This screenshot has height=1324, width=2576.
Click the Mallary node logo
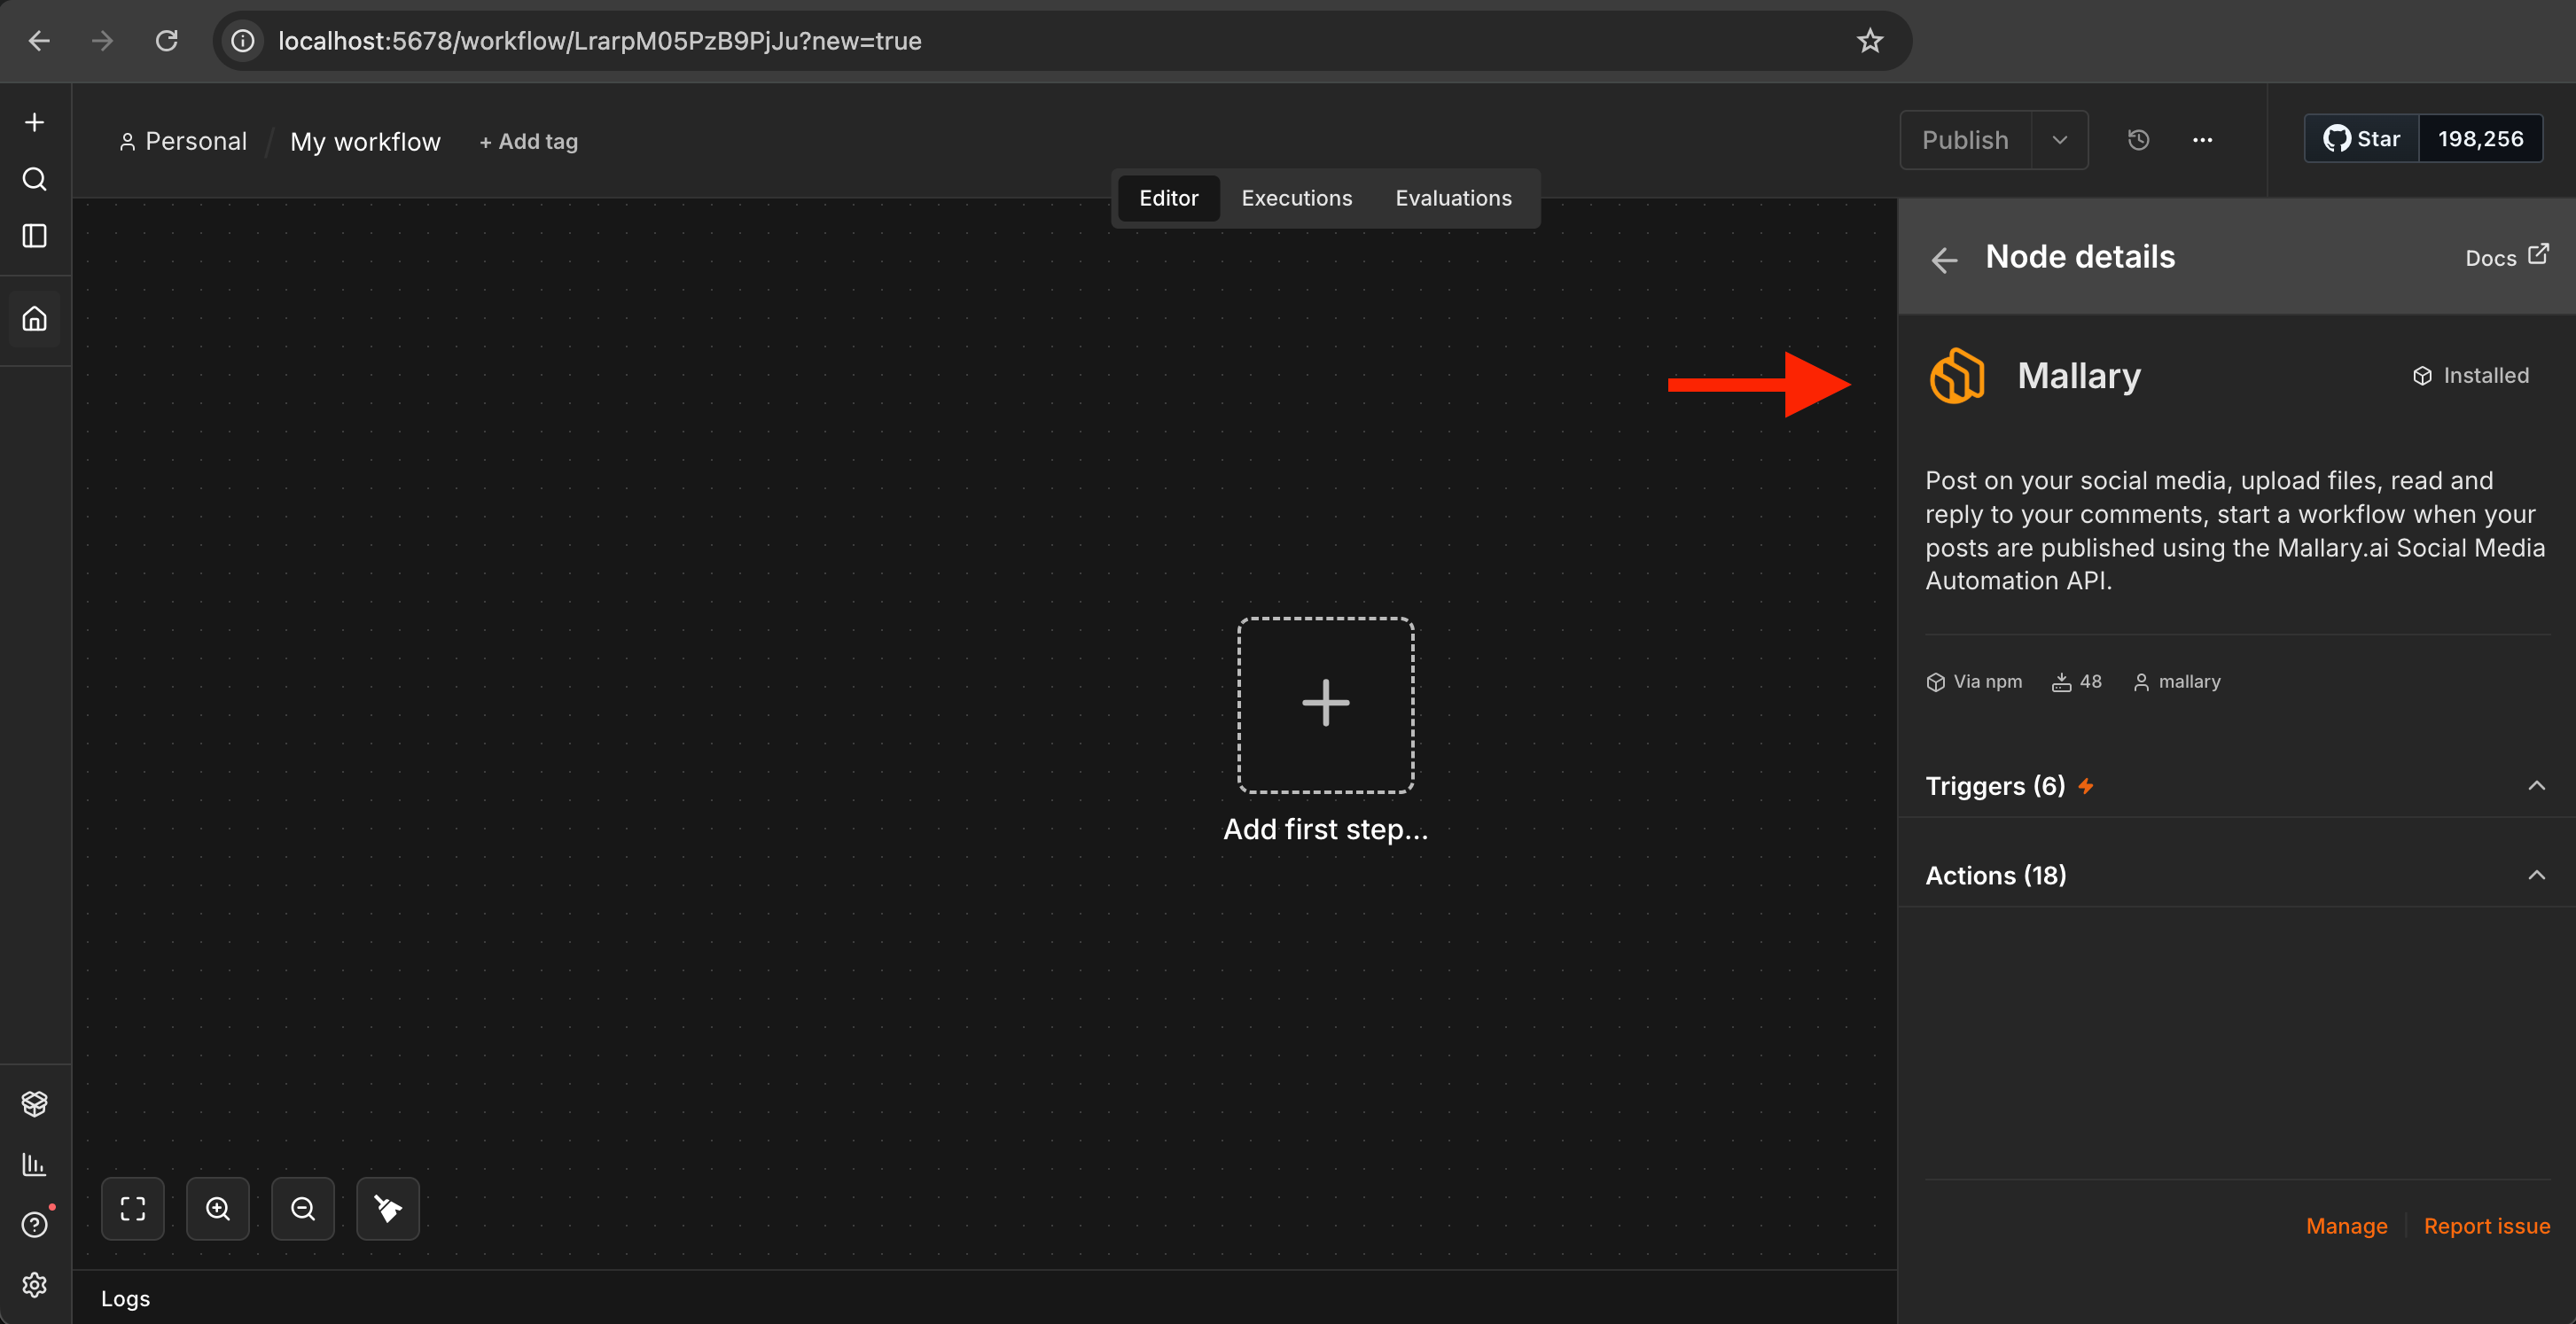click(x=1957, y=376)
